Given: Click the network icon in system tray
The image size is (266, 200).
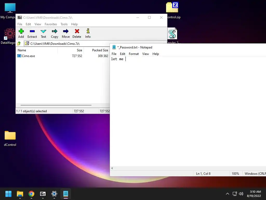Looking at the screenshot, I should [235, 194].
